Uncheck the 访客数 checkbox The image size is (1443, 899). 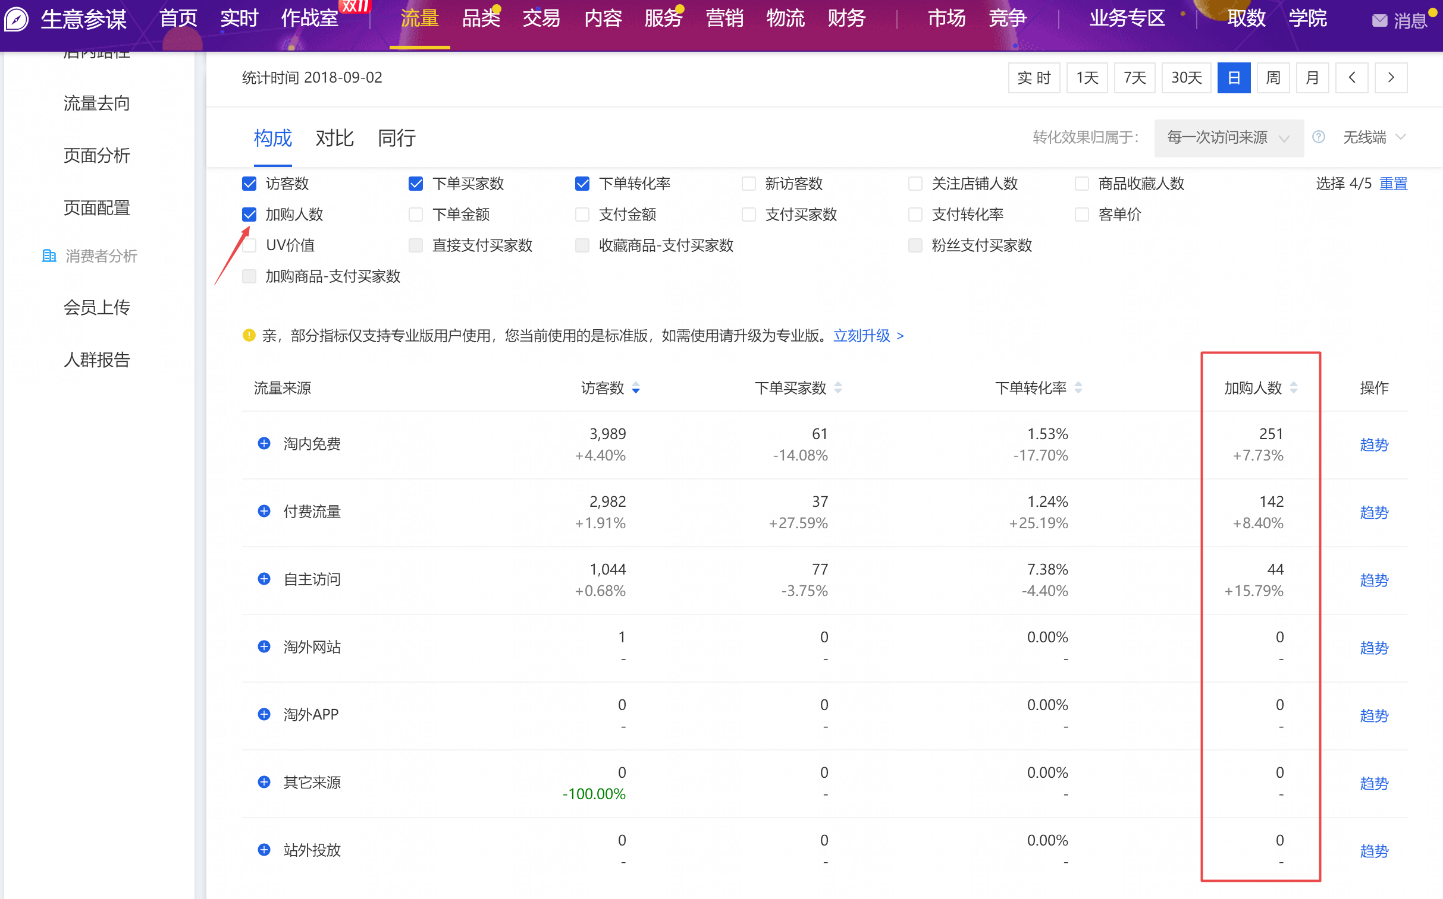[x=249, y=184]
